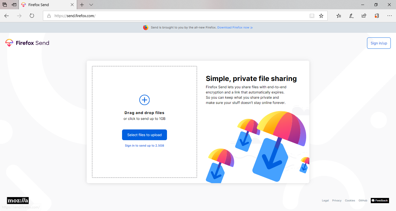The width and height of the screenshot is (396, 211).
Task: Click the Simple, private file sharing heading
Action: 251,79
